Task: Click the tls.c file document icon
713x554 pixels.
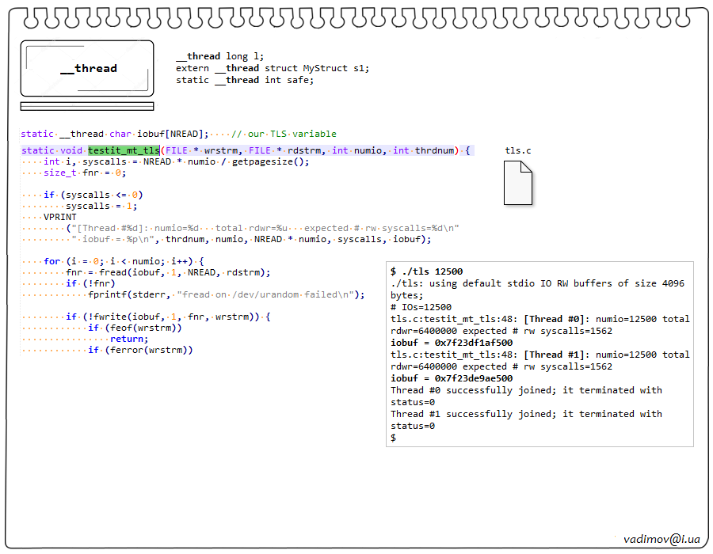Action: coord(518,182)
